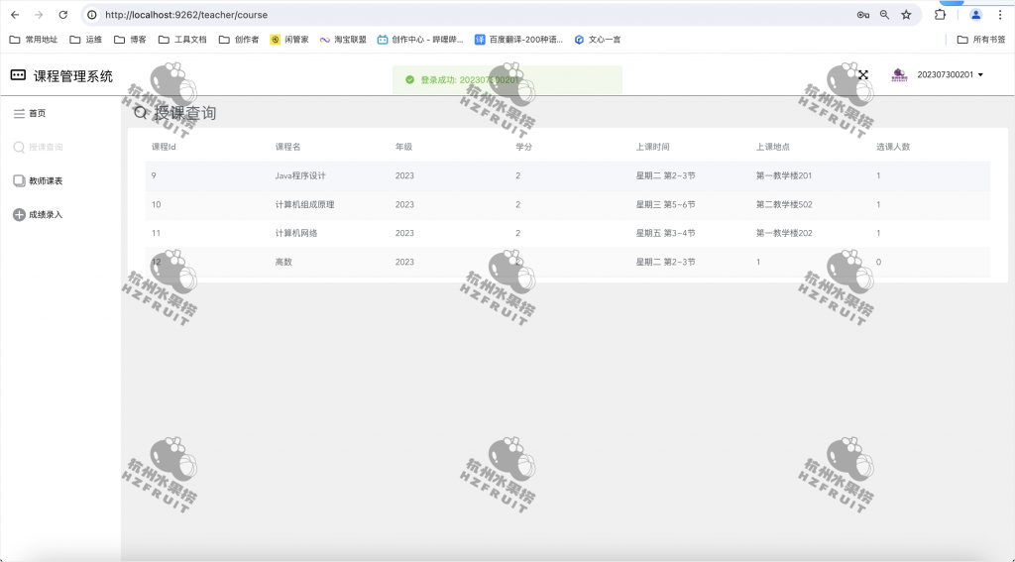The width and height of the screenshot is (1015, 562).
Task: Open the 创作者 bookmark folder
Action: coord(239,40)
